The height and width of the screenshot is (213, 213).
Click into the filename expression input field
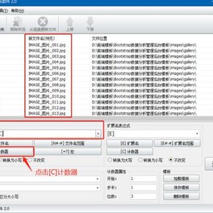click(x=47, y=134)
